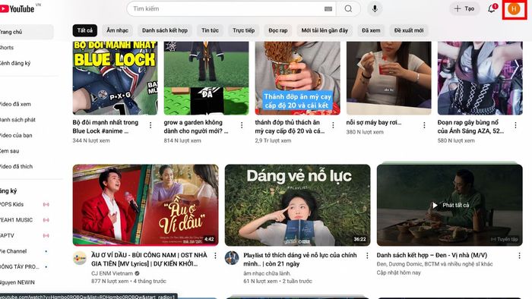This screenshot has height=299, width=532.
Task: Select the Đề xuất mới filter chip
Action: click(409, 30)
